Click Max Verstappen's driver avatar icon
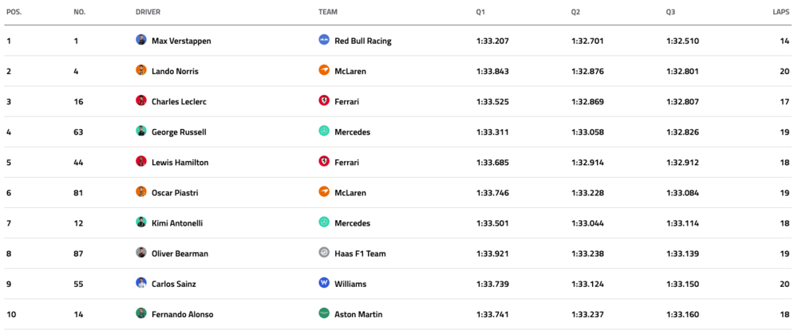 tap(141, 40)
